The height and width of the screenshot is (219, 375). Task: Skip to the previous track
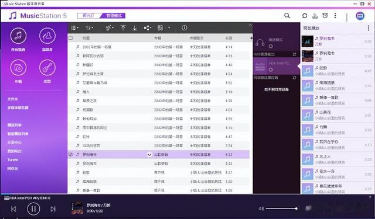[x=13, y=209]
